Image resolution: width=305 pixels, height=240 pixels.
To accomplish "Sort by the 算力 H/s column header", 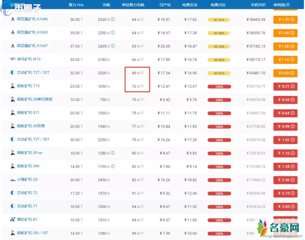I will coord(76,5).
